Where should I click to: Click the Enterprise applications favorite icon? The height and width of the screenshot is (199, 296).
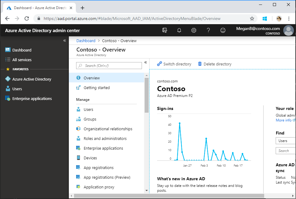tap(8, 98)
